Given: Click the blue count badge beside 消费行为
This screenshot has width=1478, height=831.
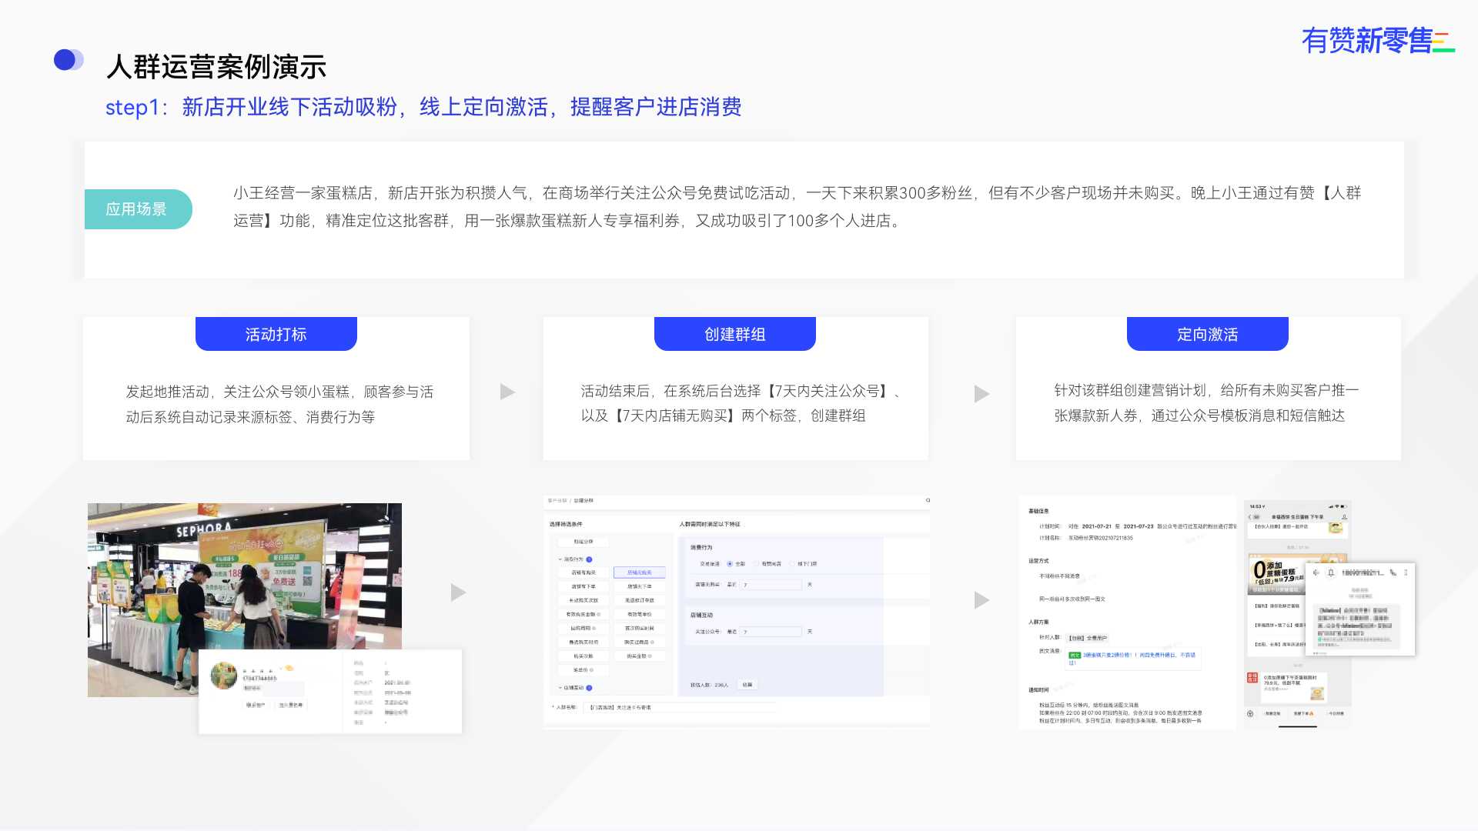Looking at the screenshot, I should pos(589,559).
